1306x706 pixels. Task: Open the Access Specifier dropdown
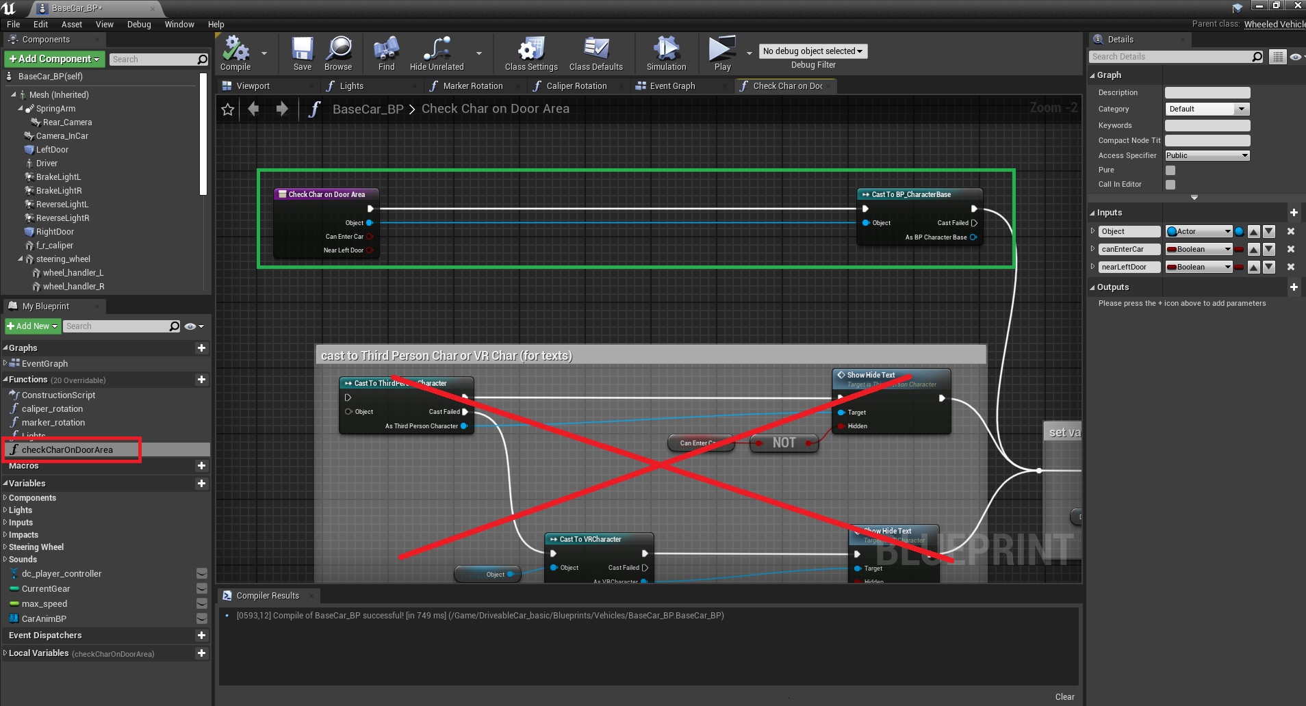click(x=1207, y=156)
